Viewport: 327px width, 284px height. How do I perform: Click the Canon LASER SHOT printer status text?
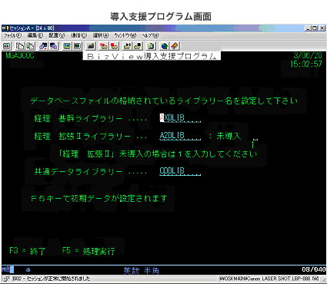[269, 279]
